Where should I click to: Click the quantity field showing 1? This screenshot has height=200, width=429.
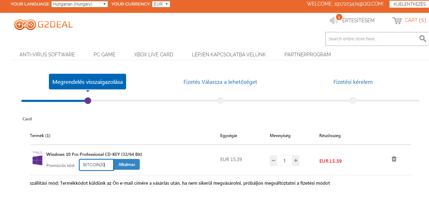coord(285,161)
